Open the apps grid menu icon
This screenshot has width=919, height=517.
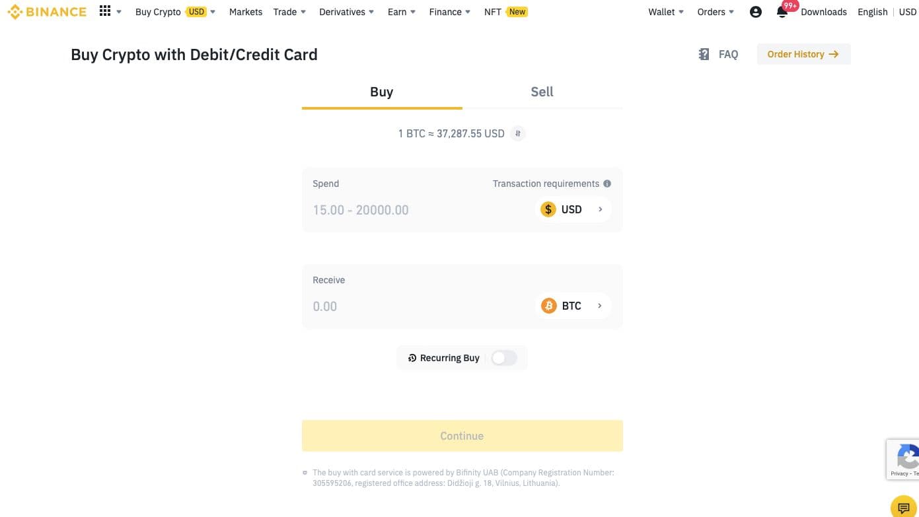(105, 11)
